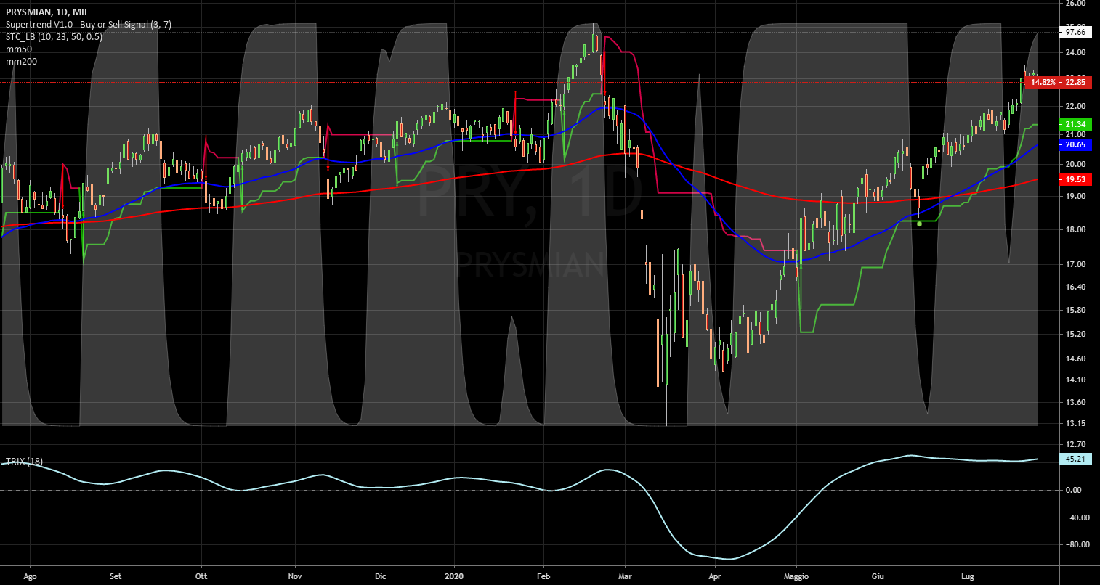
Task: Click the red 19.53 mm200 value label
Action: tap(1076, 179)
